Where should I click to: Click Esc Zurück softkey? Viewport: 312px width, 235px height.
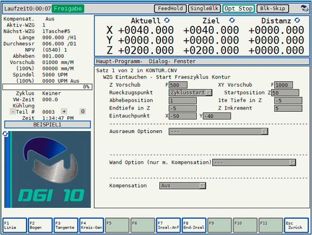(x=296, y=225)
